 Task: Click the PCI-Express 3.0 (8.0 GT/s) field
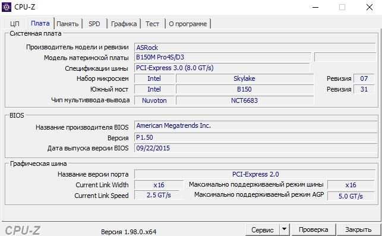click(x=222, y=68)
